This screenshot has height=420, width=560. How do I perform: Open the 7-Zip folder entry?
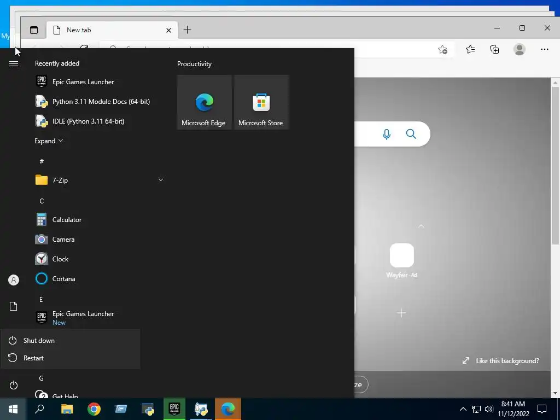[x=100, y=180]
